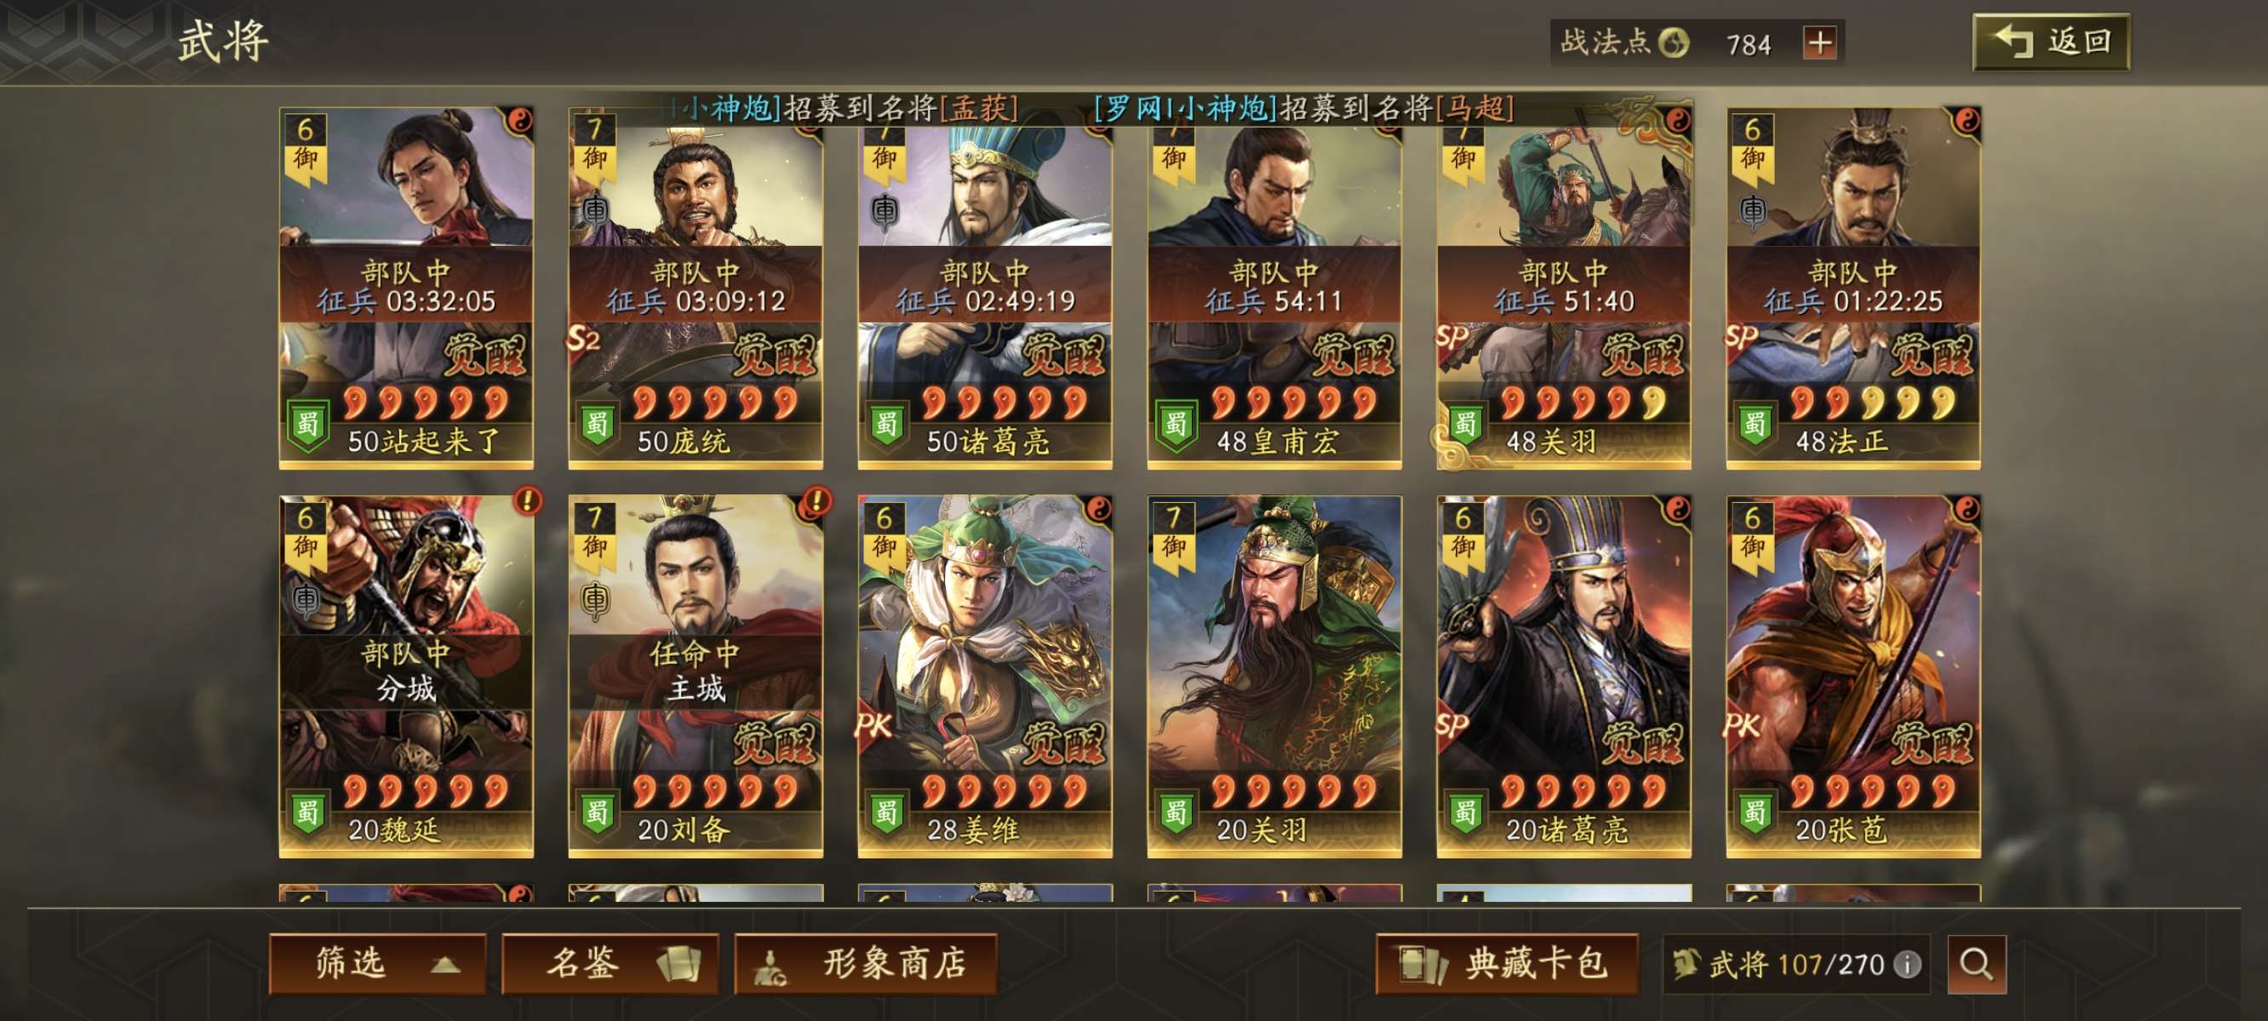Select the 50诸葛亮 general card
This screenshot has height=1021, width=2268.
point(985,288)
